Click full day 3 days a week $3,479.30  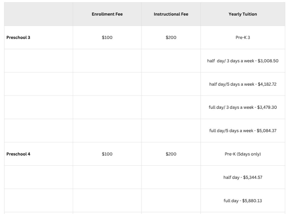pos(243,108)
